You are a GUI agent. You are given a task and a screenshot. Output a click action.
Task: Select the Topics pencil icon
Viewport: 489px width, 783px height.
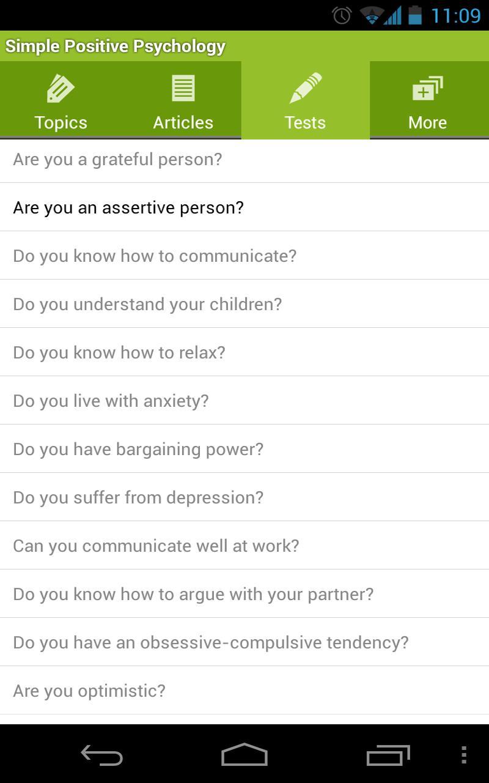tap(61, 87)
